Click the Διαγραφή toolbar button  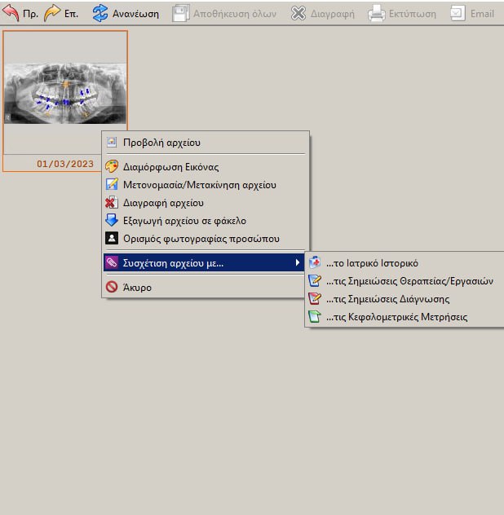pyautogui.click(x=323, y=13)
